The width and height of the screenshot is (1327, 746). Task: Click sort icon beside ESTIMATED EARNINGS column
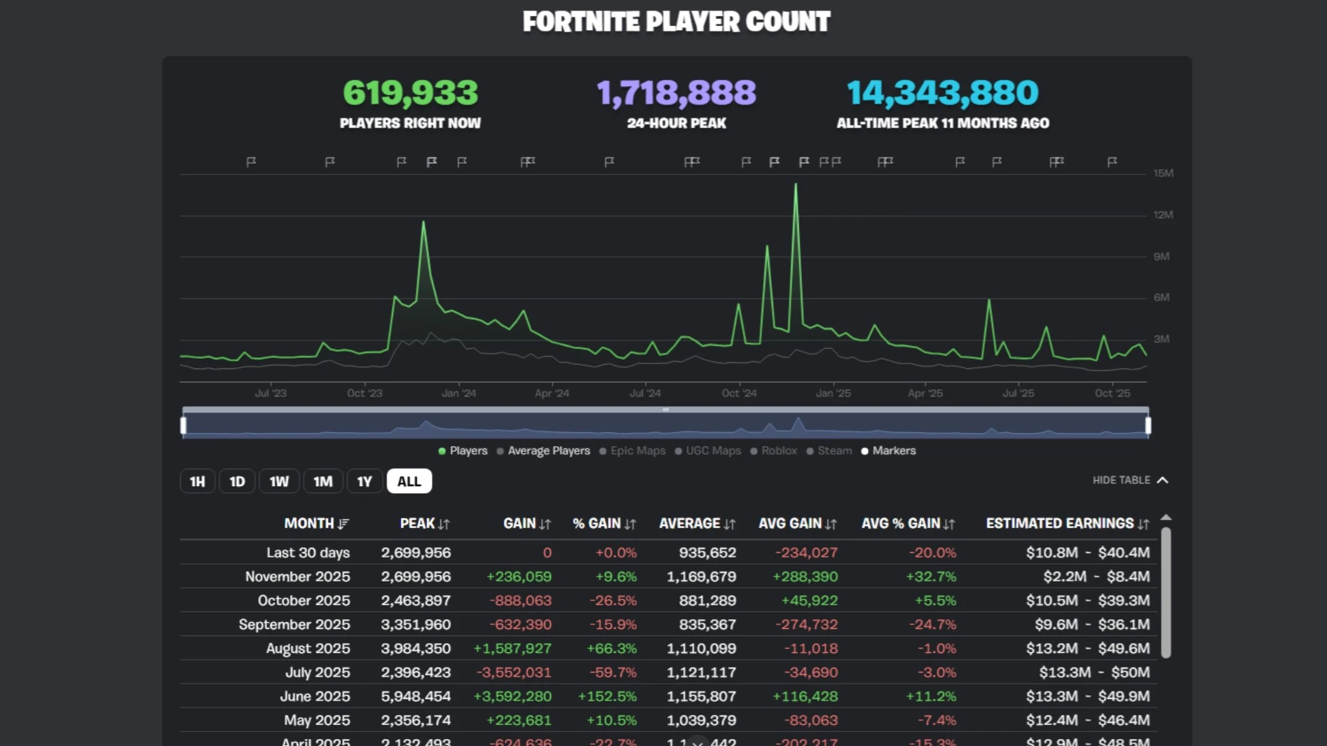coord(1143,524)
